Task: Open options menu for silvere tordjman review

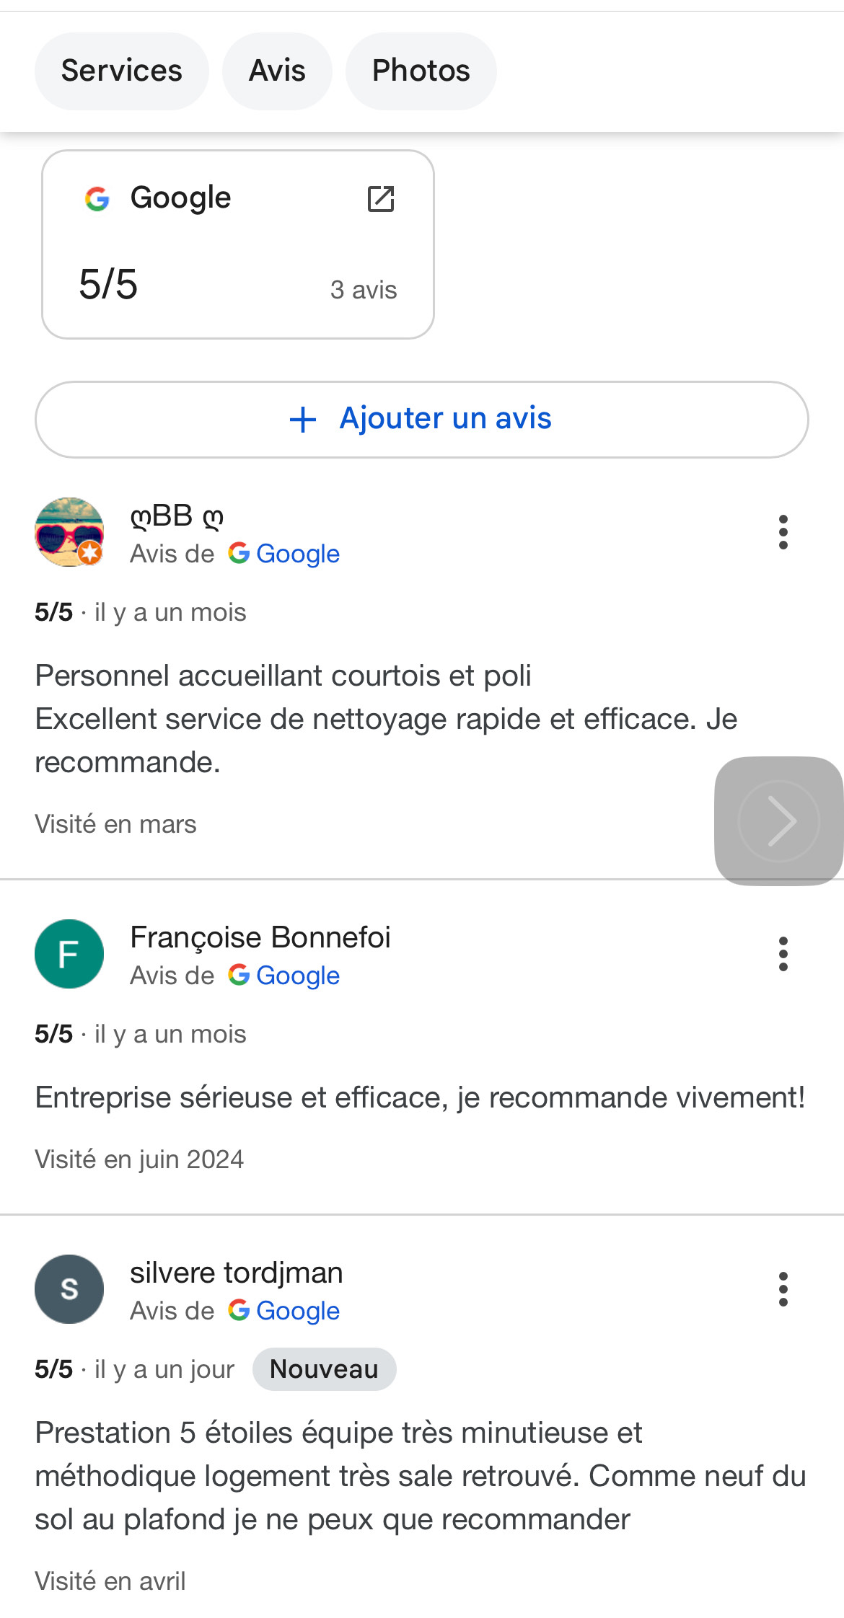Action: (783, 1289)
